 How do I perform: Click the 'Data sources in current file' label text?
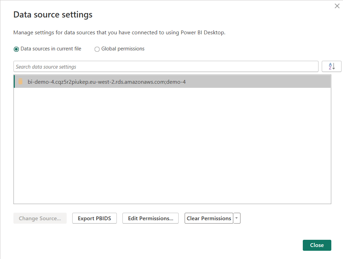51,49
